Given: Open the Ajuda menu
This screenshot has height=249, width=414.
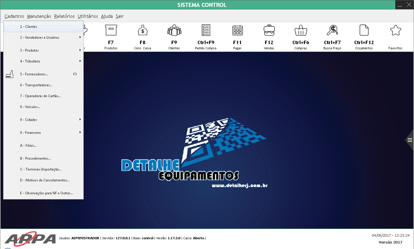Looking at the screenshot, I should (x=107, y=16).
